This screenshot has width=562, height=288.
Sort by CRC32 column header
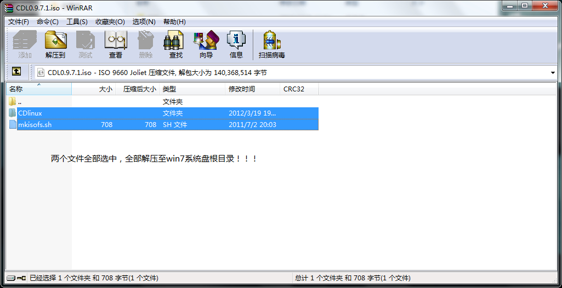click(299, 89)
